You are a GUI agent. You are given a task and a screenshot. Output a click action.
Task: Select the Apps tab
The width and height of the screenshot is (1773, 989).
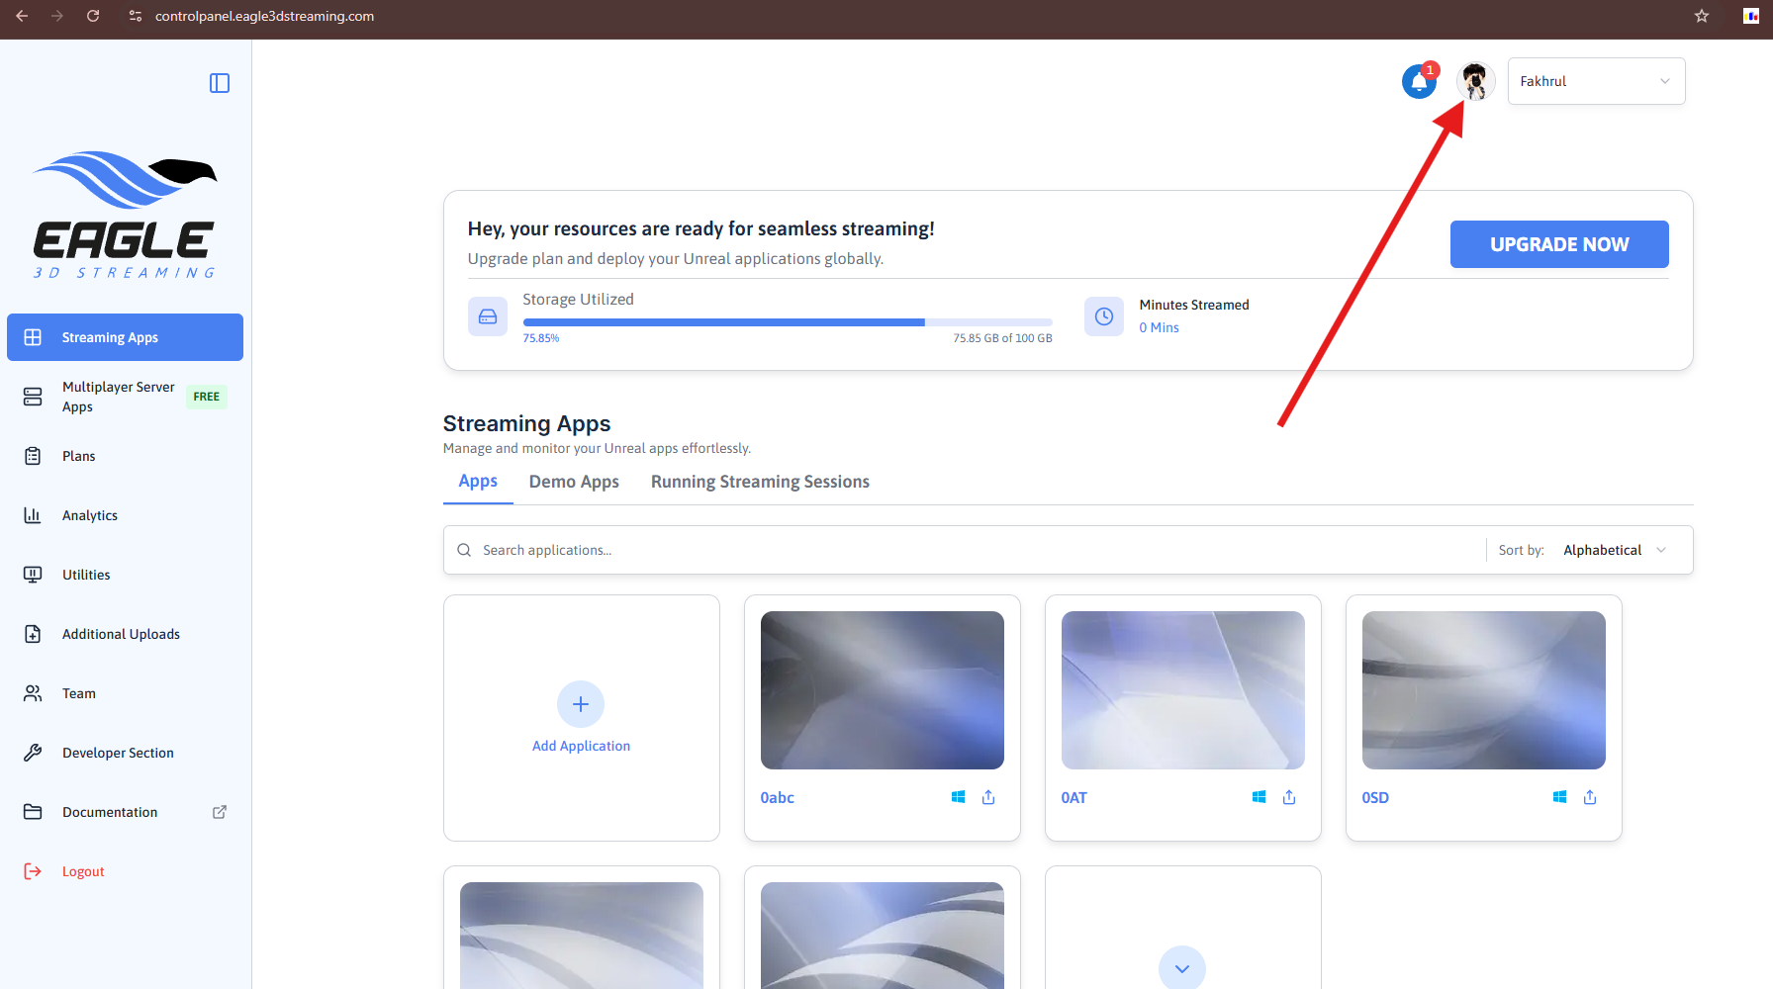478,482
